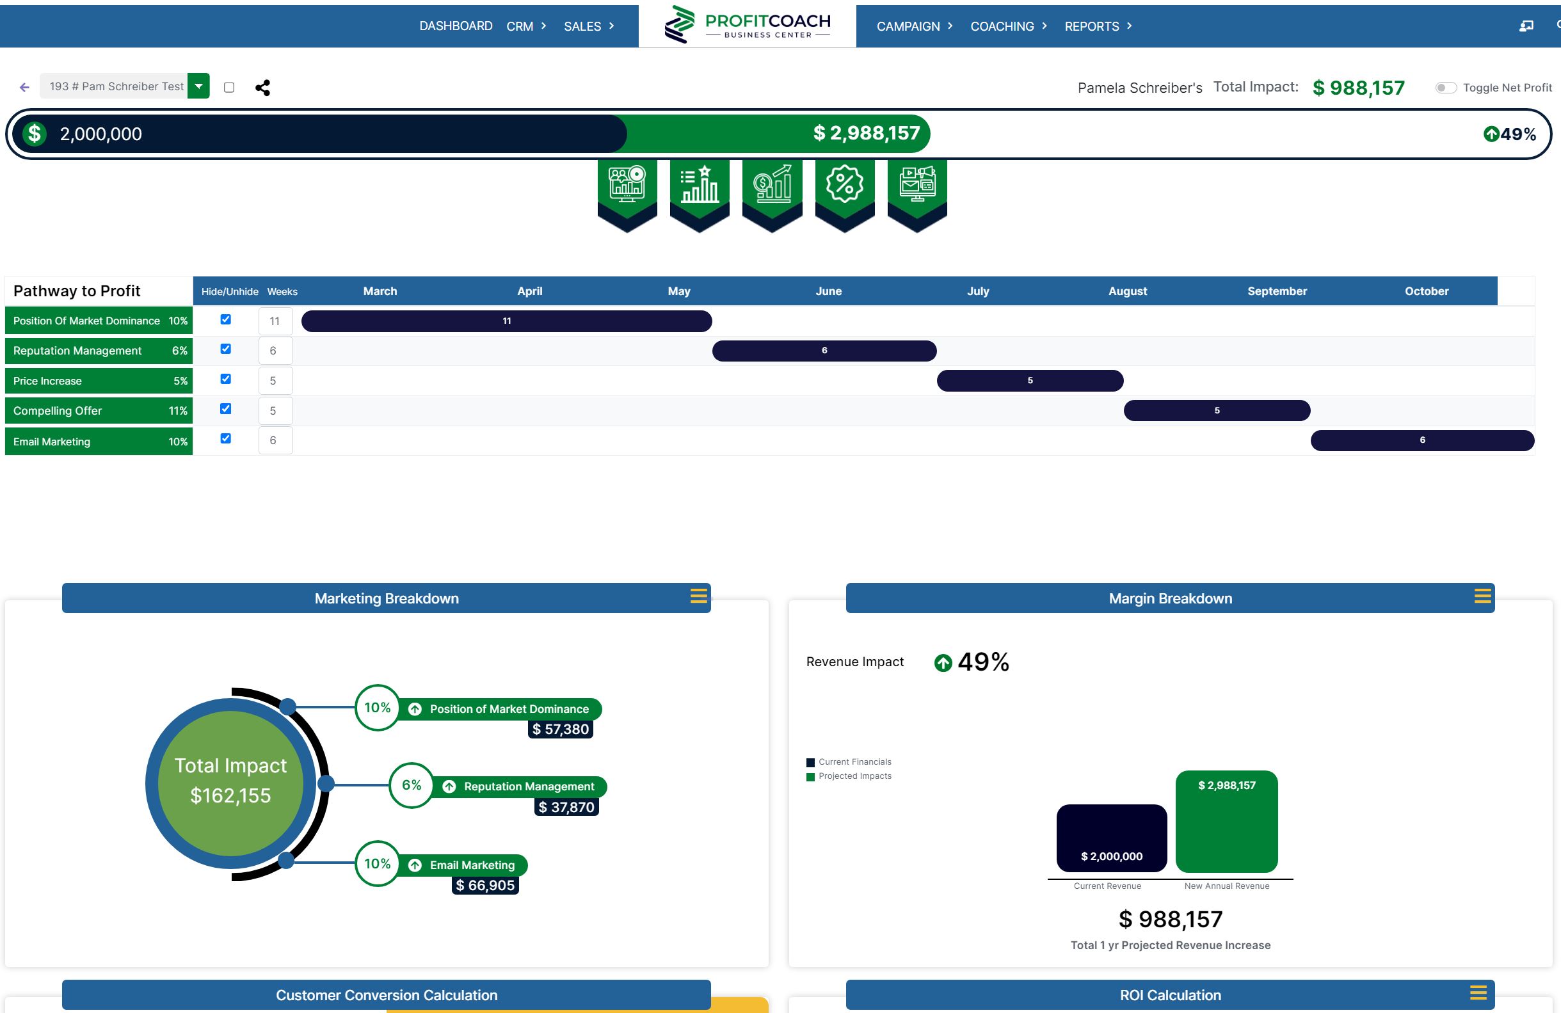Click the 49% up arrow icon in revenue bar
Image resolution: width=1561 pixels, height=1013 pixels.
(x=1491, y=134)
